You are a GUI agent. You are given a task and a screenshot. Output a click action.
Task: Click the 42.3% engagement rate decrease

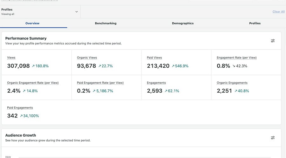[x=240, y=66]
